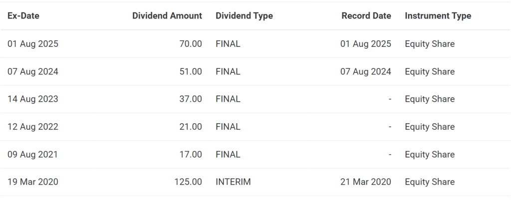Select the 19 Mar 2020 ex-date row
The image size is (511, 200).
(255, 182)
